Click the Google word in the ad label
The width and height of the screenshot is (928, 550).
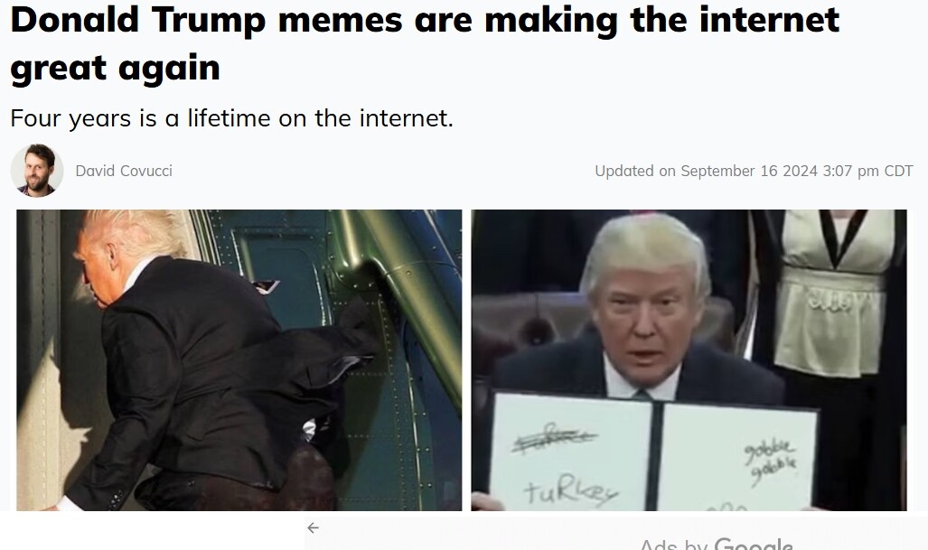(x=754, y=544)
